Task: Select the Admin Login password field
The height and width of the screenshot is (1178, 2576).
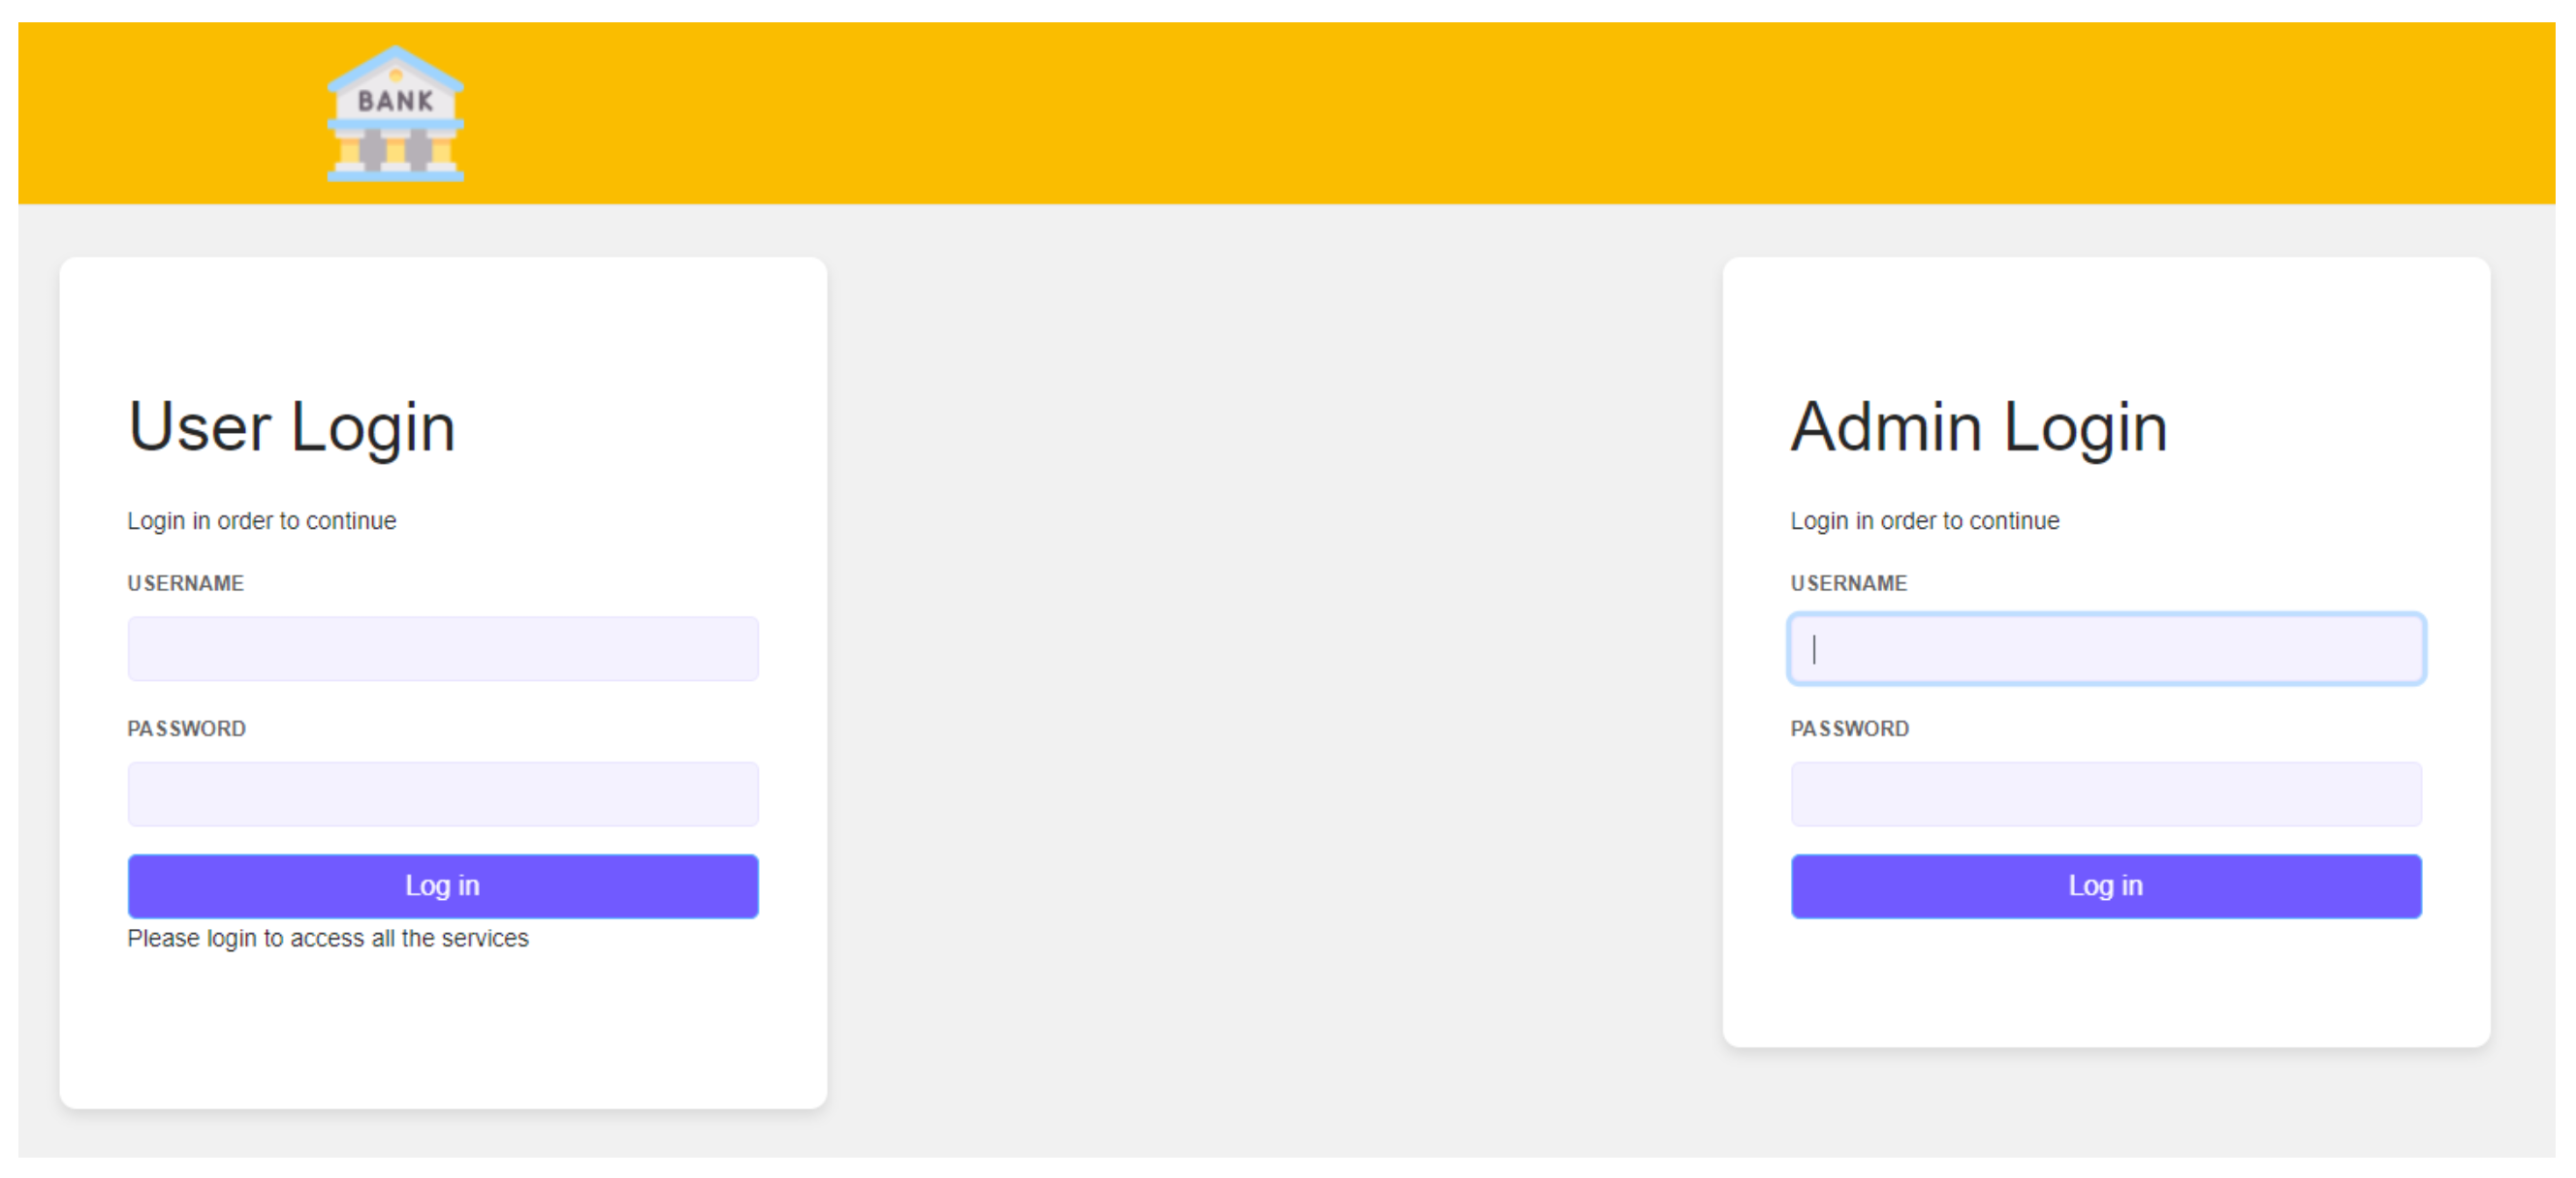Action: pos(2106,794)
